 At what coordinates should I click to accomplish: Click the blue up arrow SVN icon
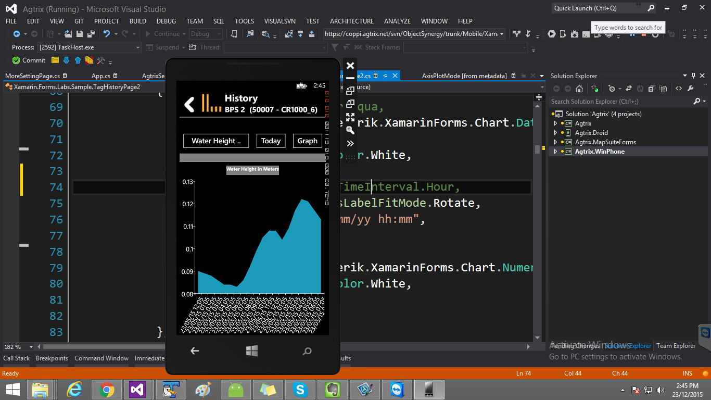(x=78, y=60)
